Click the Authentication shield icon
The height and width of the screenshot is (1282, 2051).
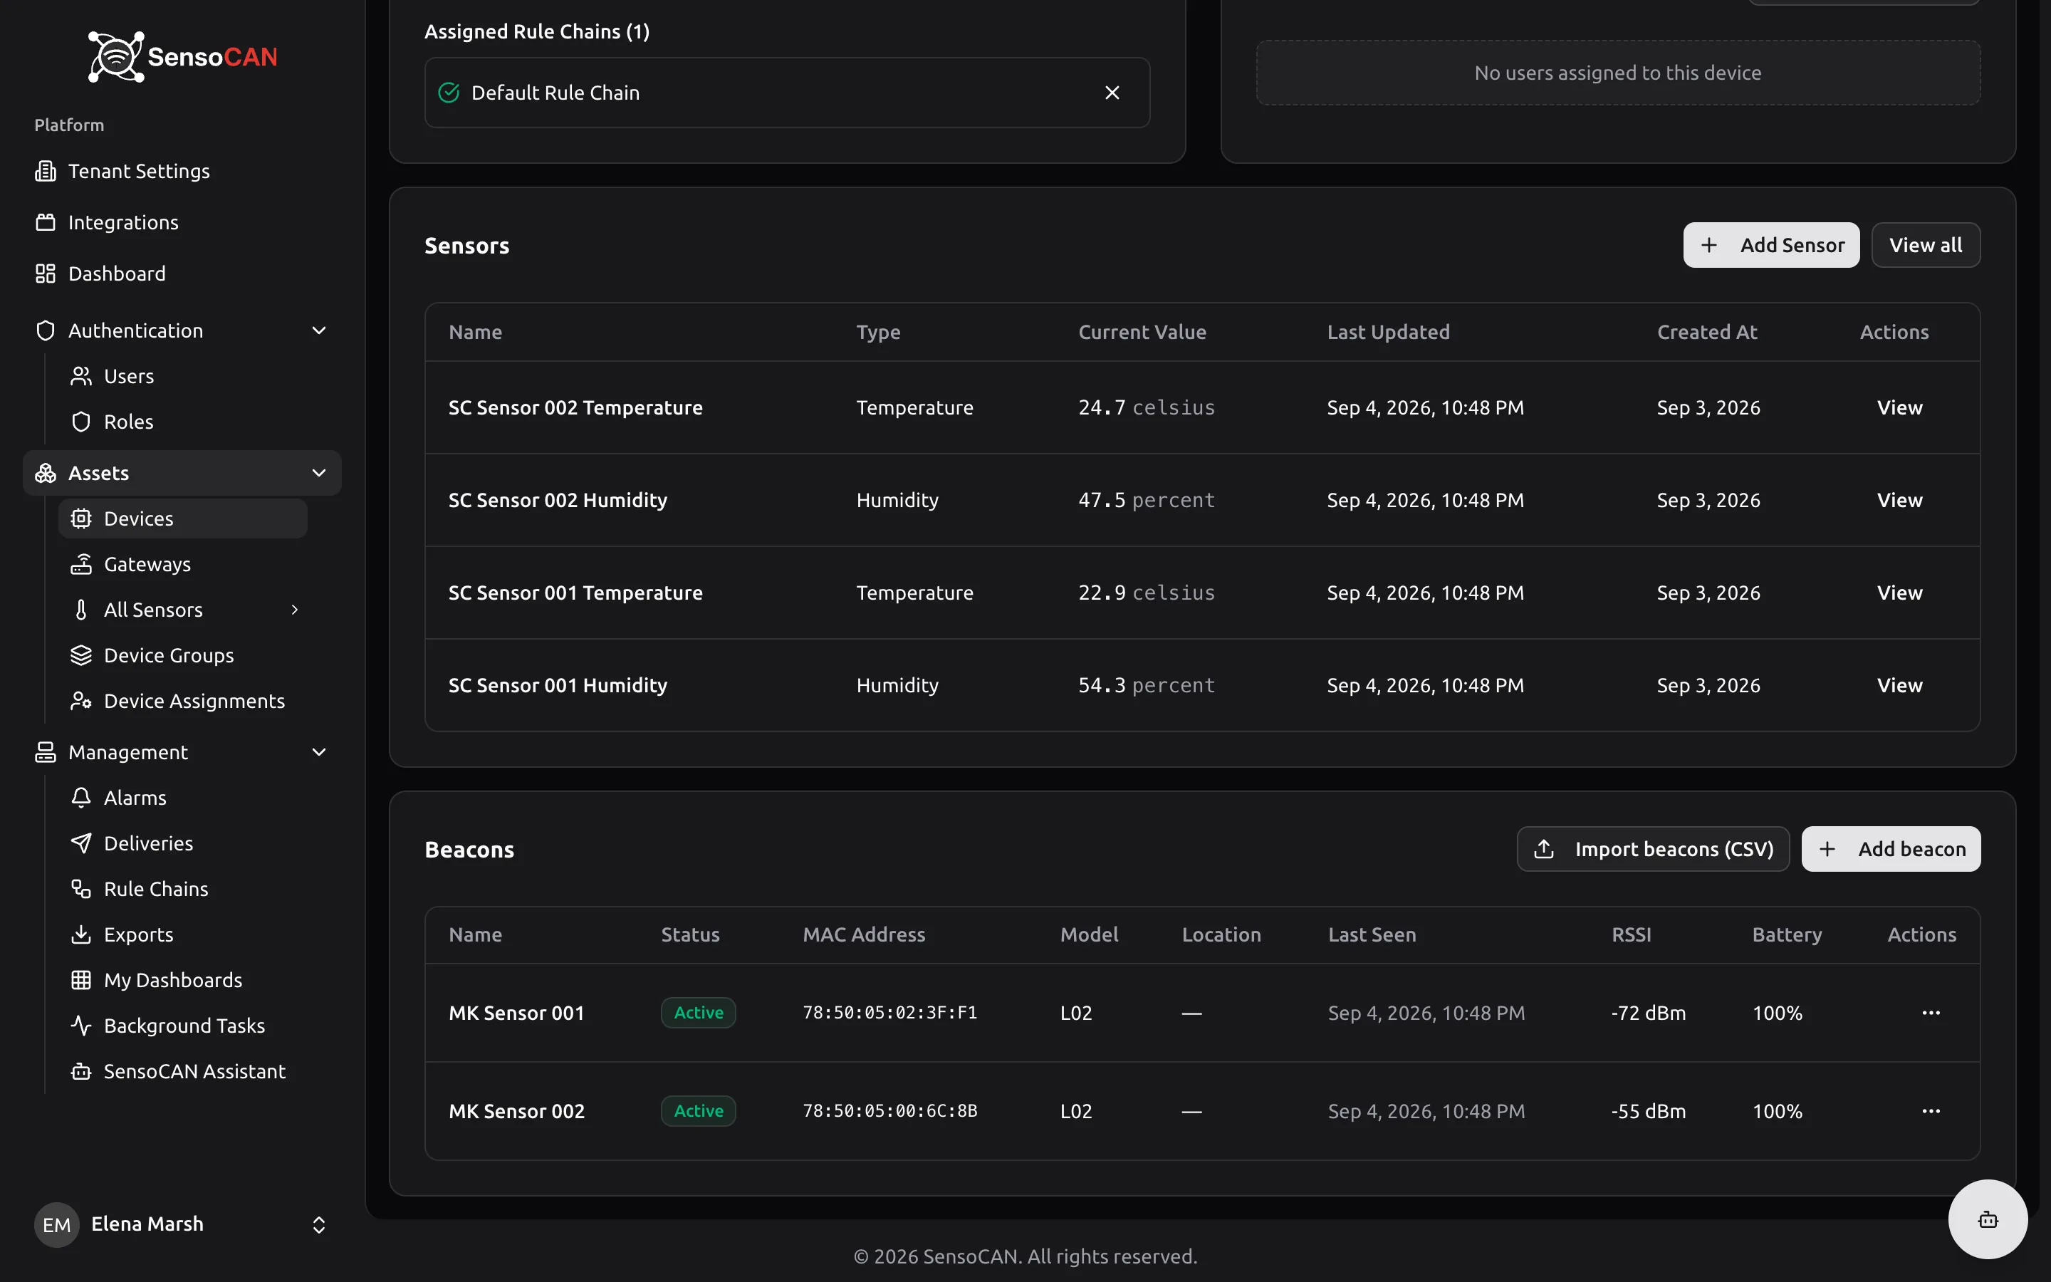tap(45, 330)
